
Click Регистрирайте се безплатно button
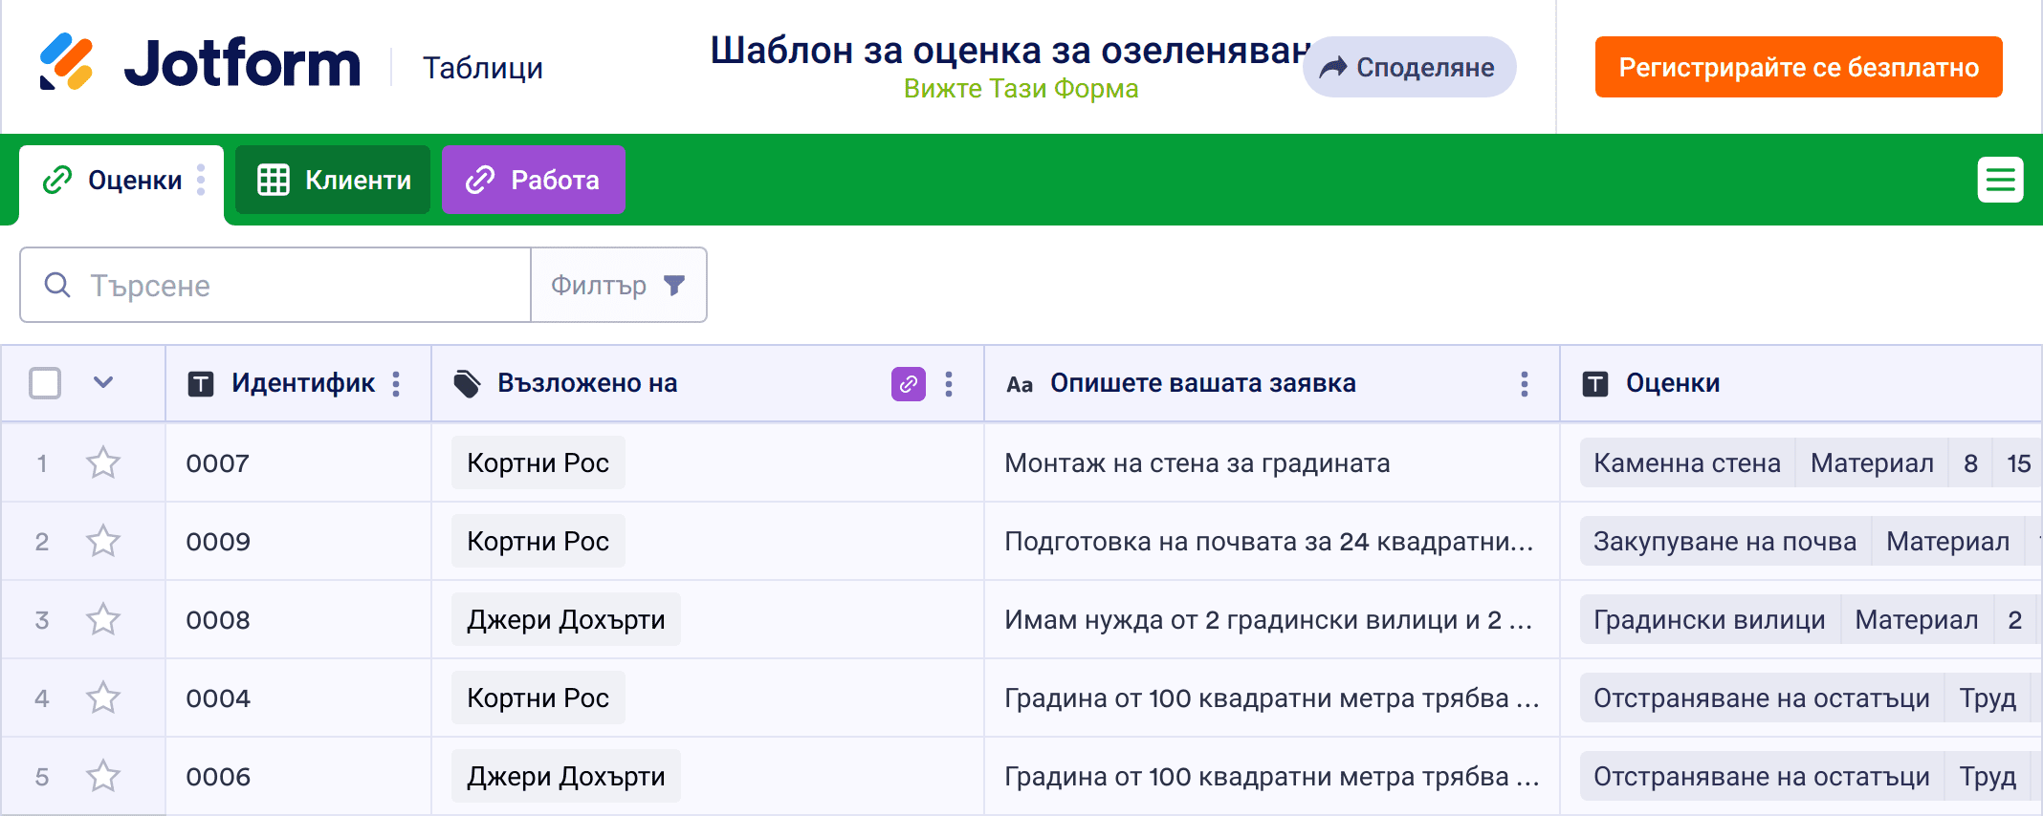click(x=1798, y=67)
